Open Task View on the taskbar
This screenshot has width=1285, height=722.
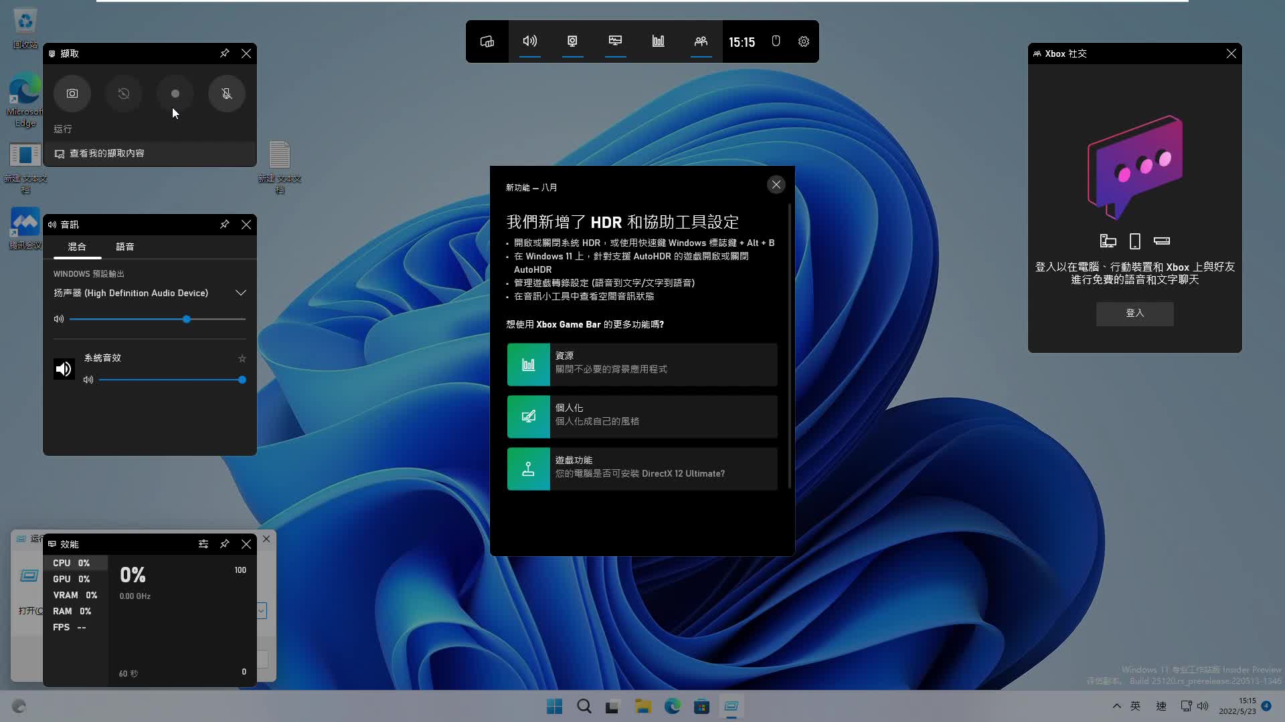[x=612, y=707]
